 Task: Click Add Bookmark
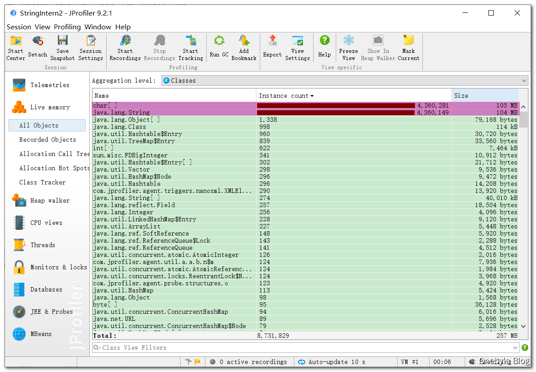click(244, 48)
